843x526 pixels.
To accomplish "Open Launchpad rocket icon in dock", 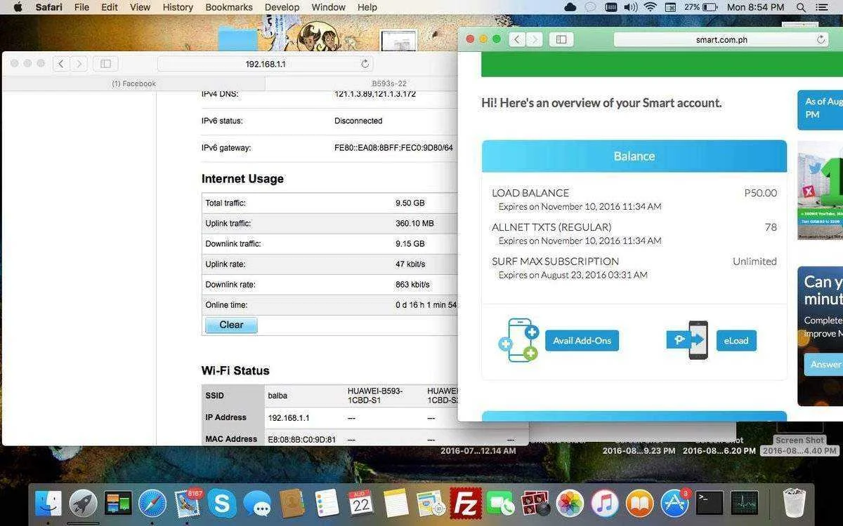I will coord(84,504).
